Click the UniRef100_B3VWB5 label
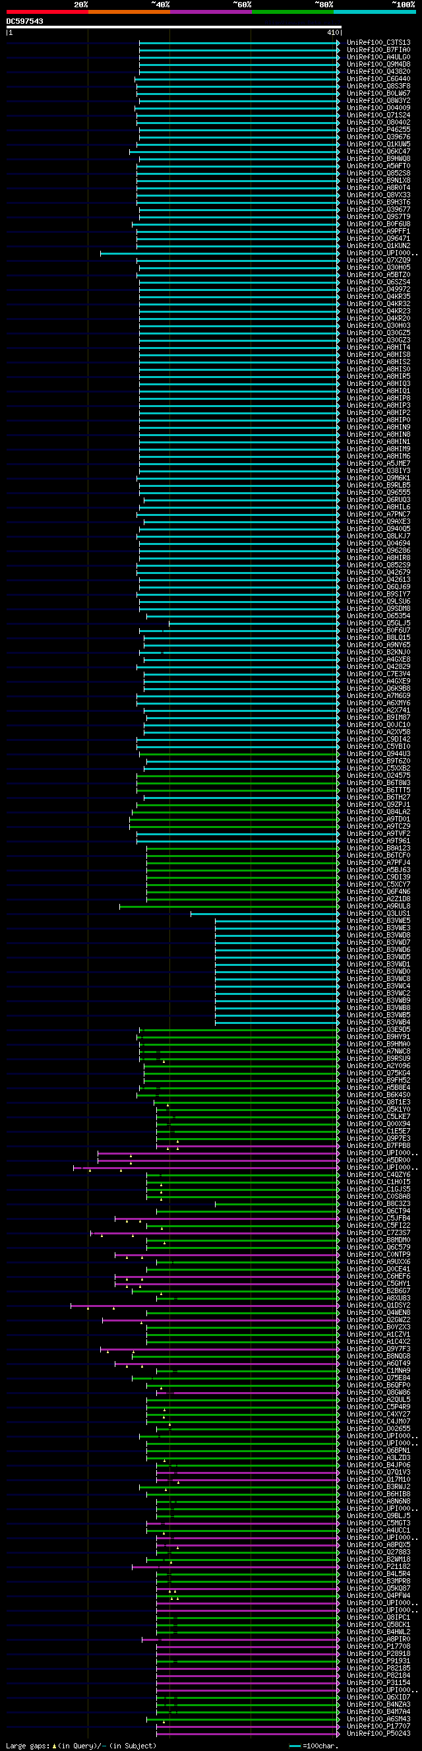This screenshot has height=1751, width=422. [378, 1015]
